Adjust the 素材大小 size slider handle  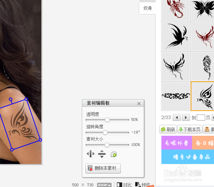[x=107, y=145]
